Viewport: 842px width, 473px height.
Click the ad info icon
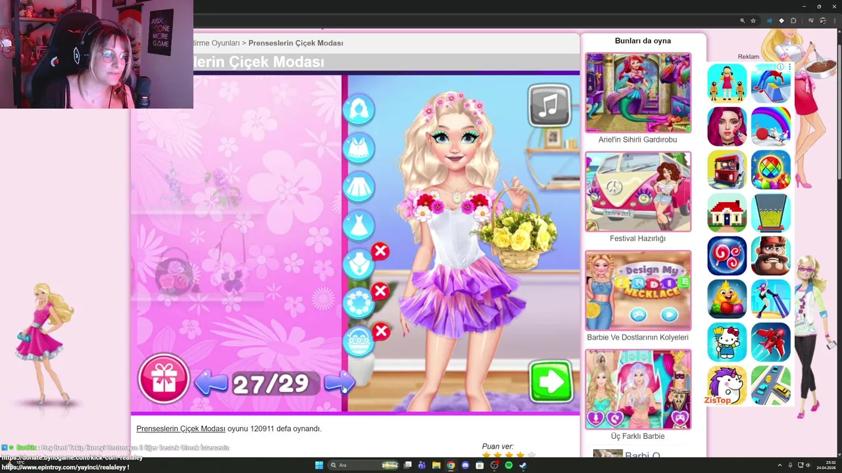(780, 67)
